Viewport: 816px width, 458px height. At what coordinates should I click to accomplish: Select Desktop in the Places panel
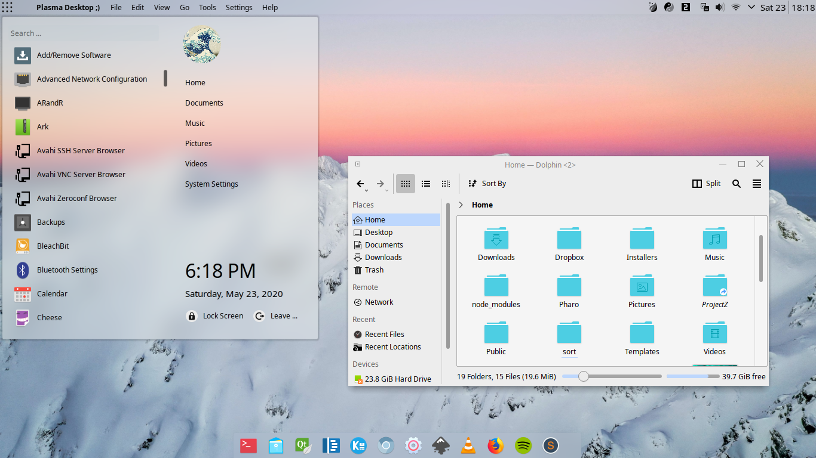[396, 232]
